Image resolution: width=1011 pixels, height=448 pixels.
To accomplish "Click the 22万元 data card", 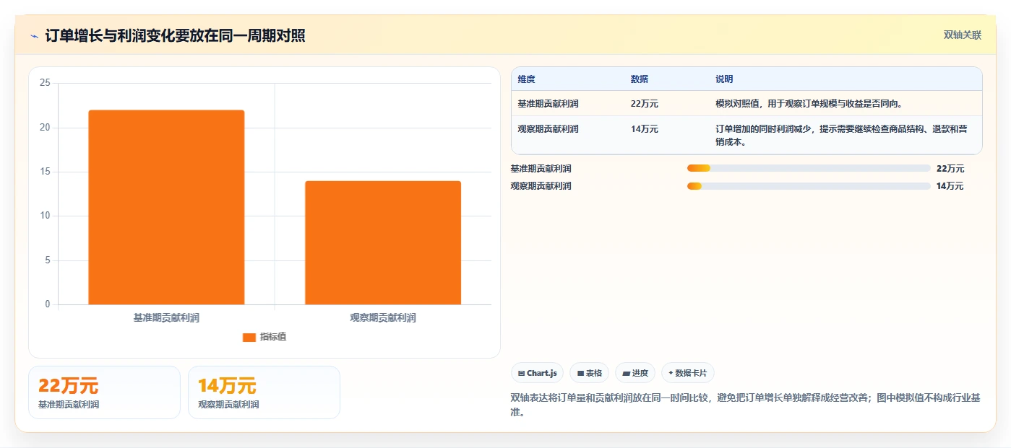I will pos(104,392).
